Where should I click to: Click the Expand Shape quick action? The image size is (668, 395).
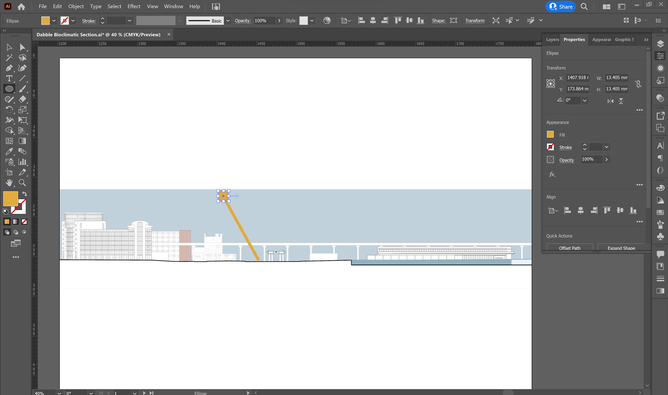[x=621, y=248]
